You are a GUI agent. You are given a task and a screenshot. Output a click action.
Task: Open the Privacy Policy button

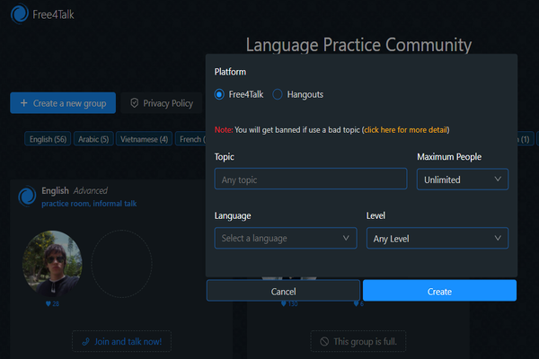click(162, 103)
